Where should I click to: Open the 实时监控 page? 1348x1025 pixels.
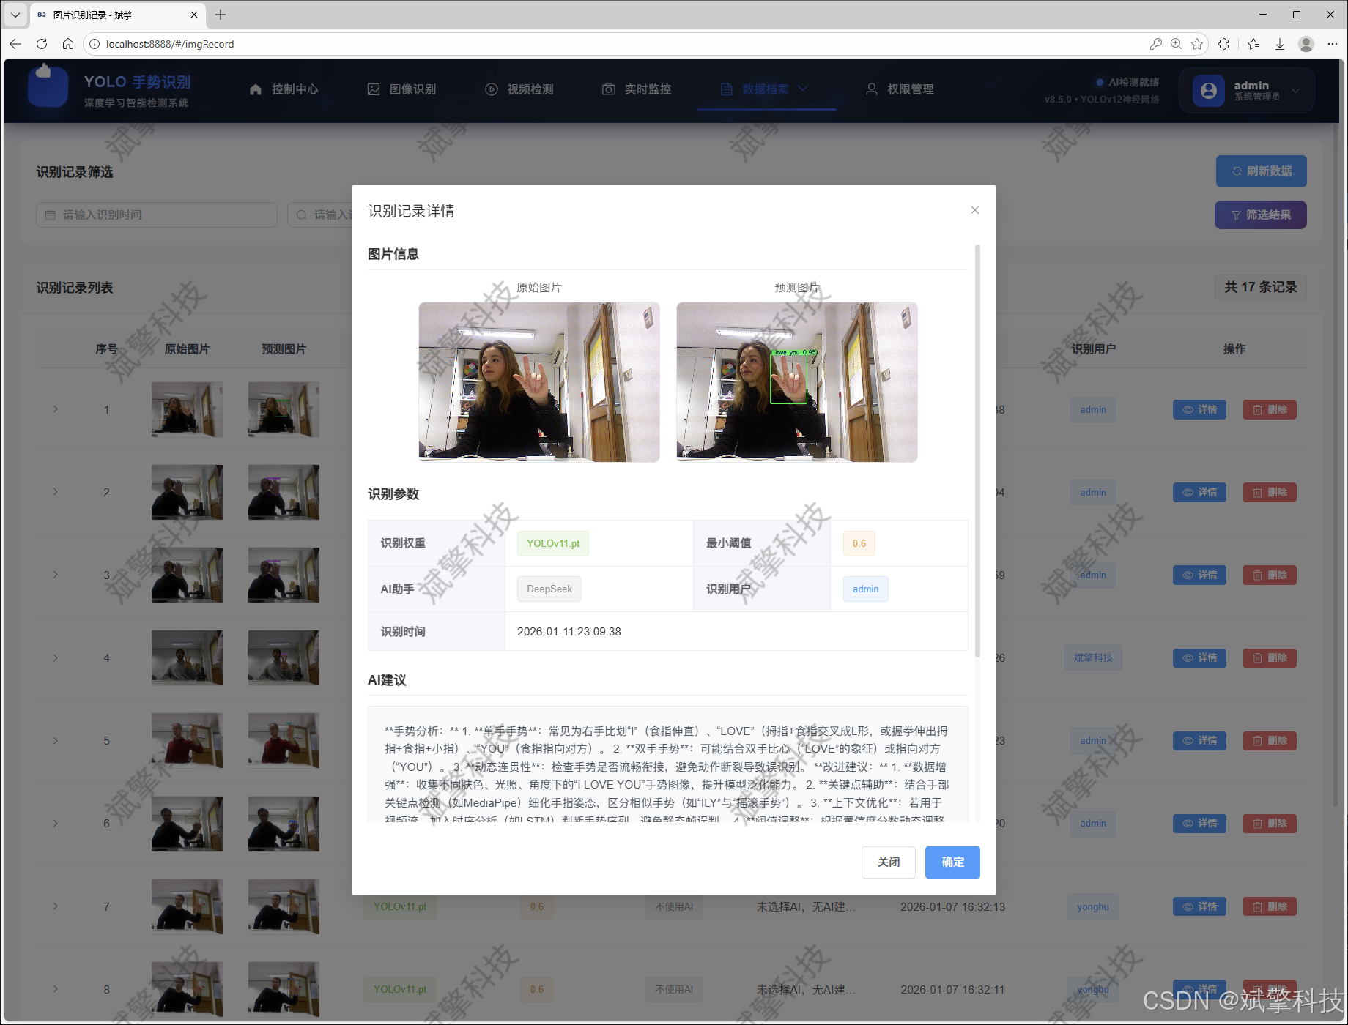pos(637,89)
